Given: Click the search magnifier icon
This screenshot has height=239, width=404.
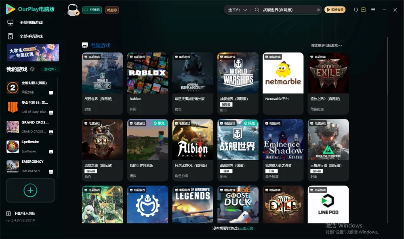Looking at the screenshot, I should pyautogui.click(x=257, y=10).
